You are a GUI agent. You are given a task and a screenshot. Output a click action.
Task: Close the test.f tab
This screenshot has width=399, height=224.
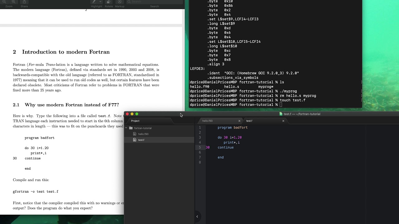point(283,121)
